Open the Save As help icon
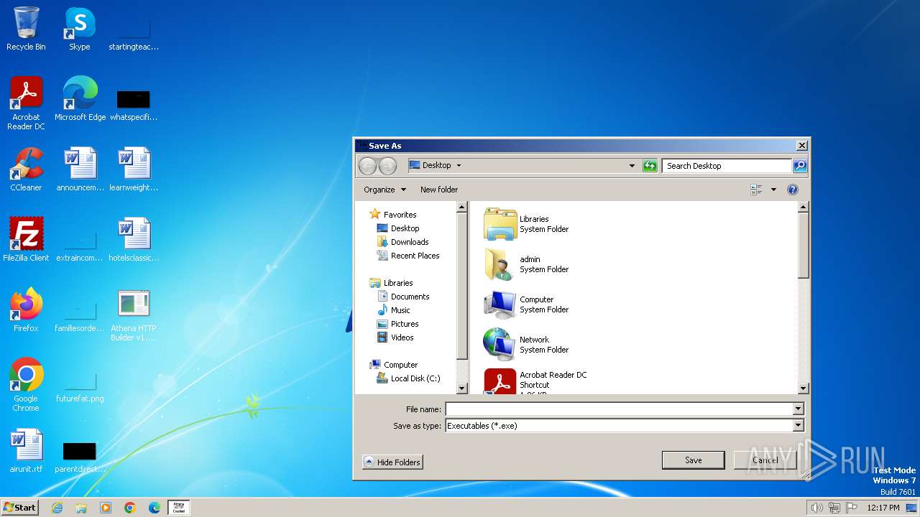 [793, 190]
